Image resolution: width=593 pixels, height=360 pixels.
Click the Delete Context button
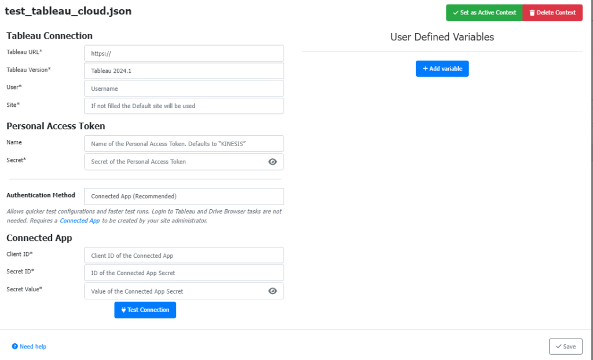pyautogui.click(x=552, y=13)
